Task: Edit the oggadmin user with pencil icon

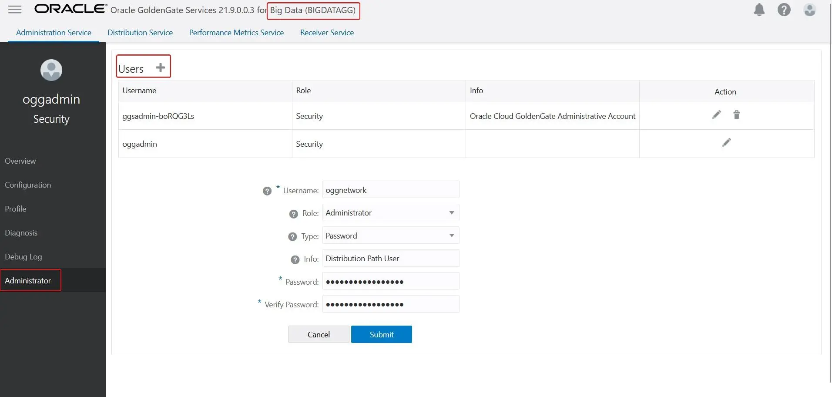Action: 726,143
